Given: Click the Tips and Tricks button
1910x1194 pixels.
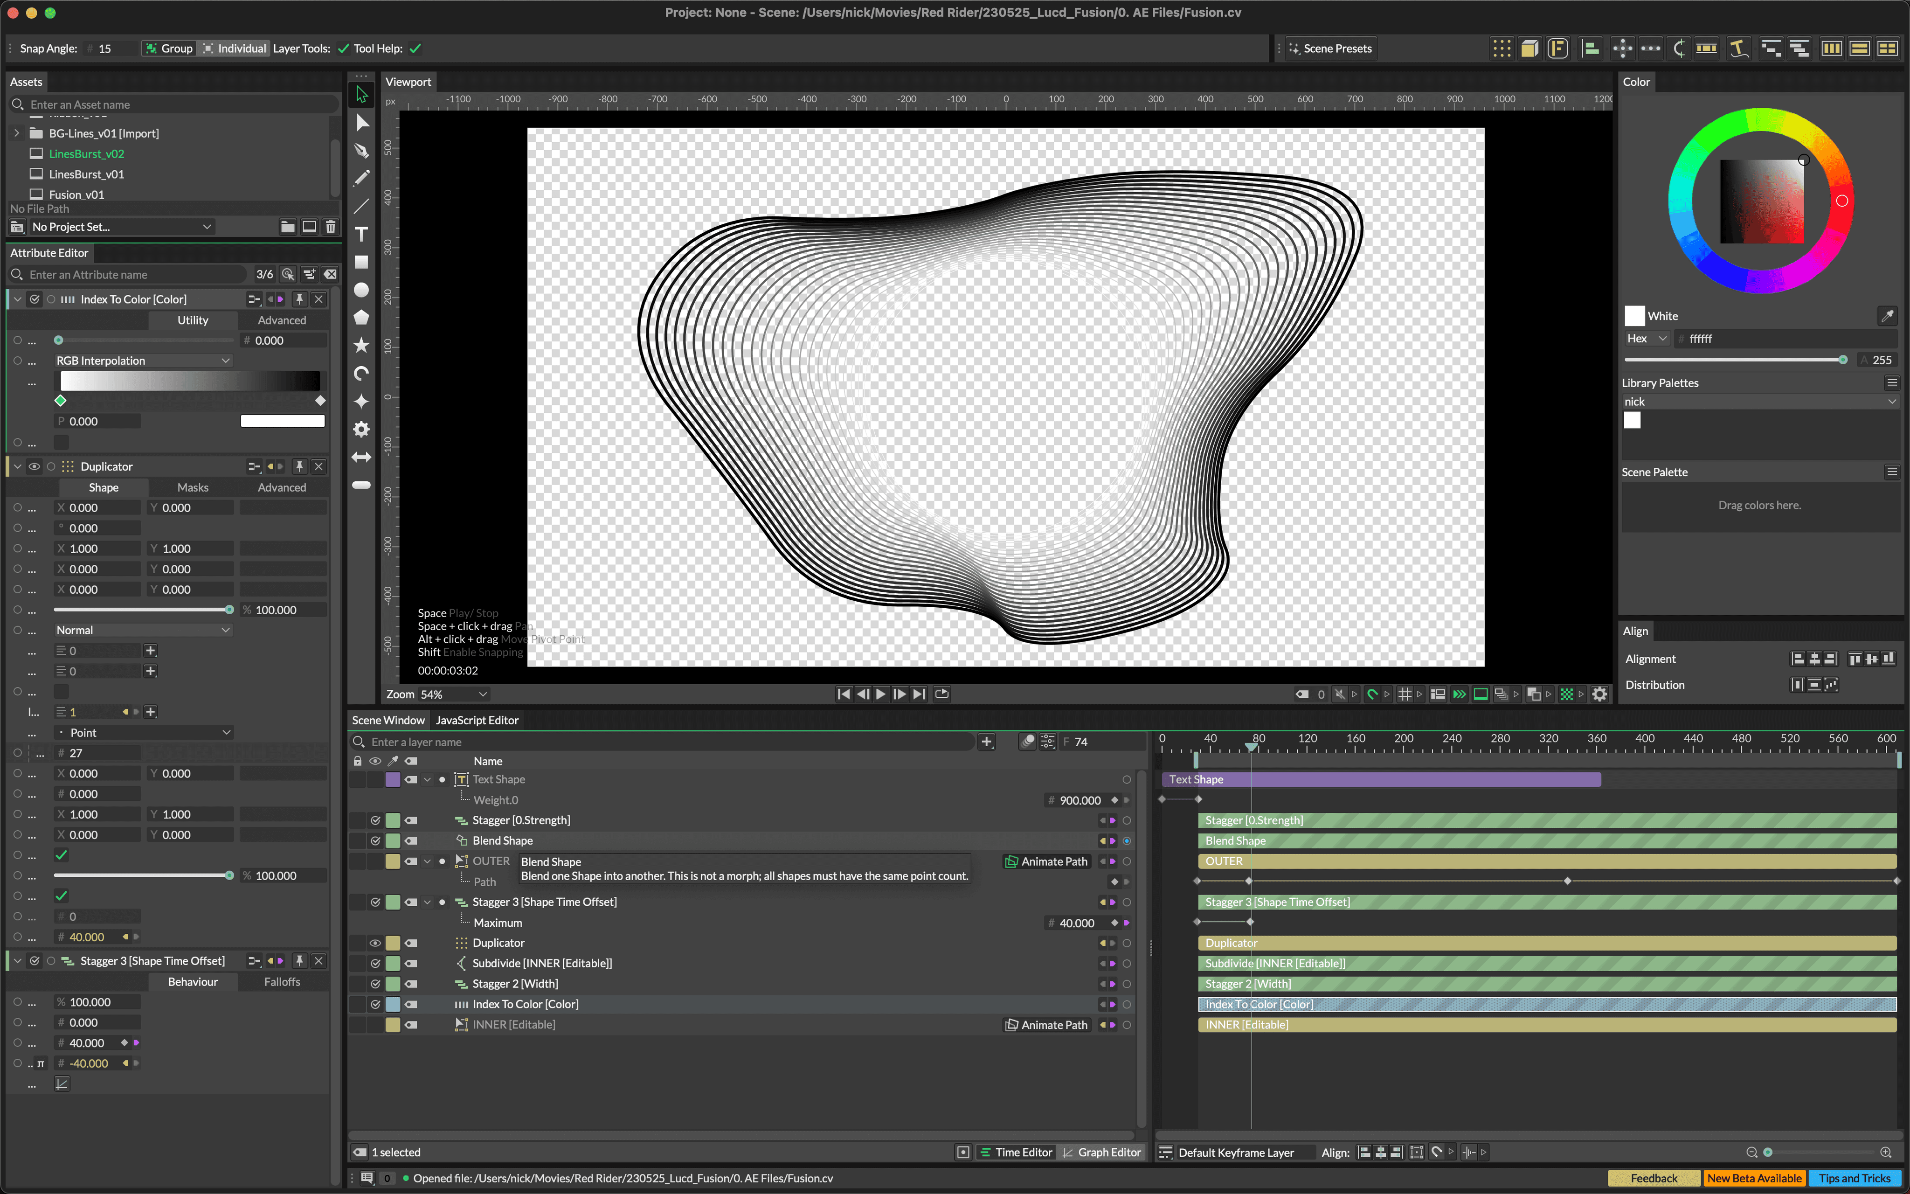Looking at the screenshot, I should [x=1853, y=1178].
